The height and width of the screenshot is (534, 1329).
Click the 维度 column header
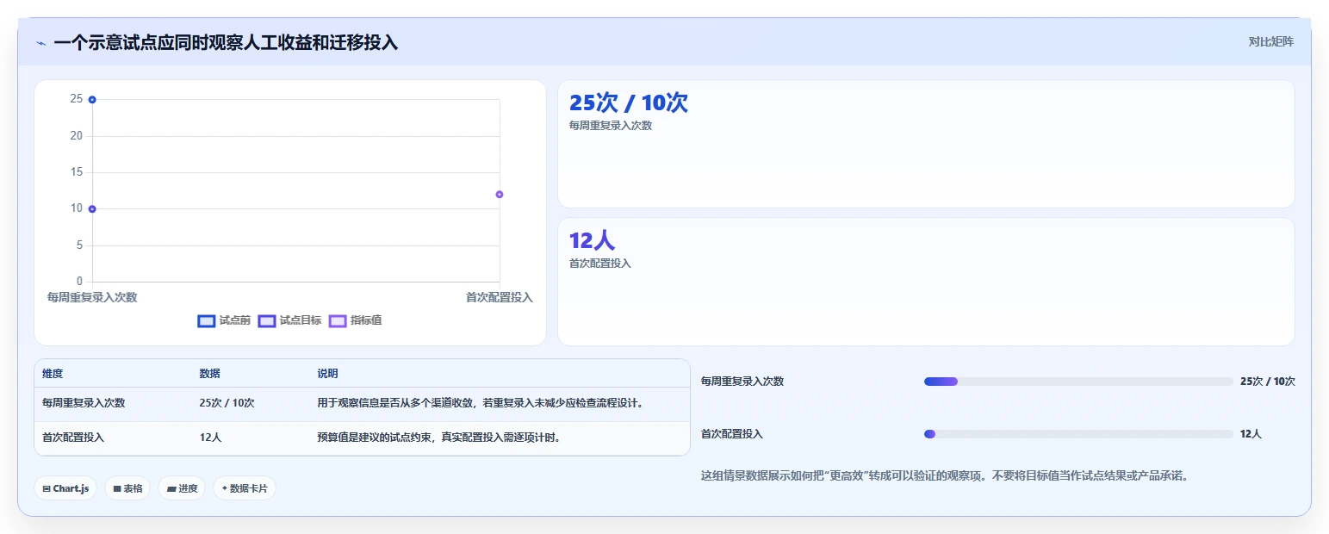(53, 374)
